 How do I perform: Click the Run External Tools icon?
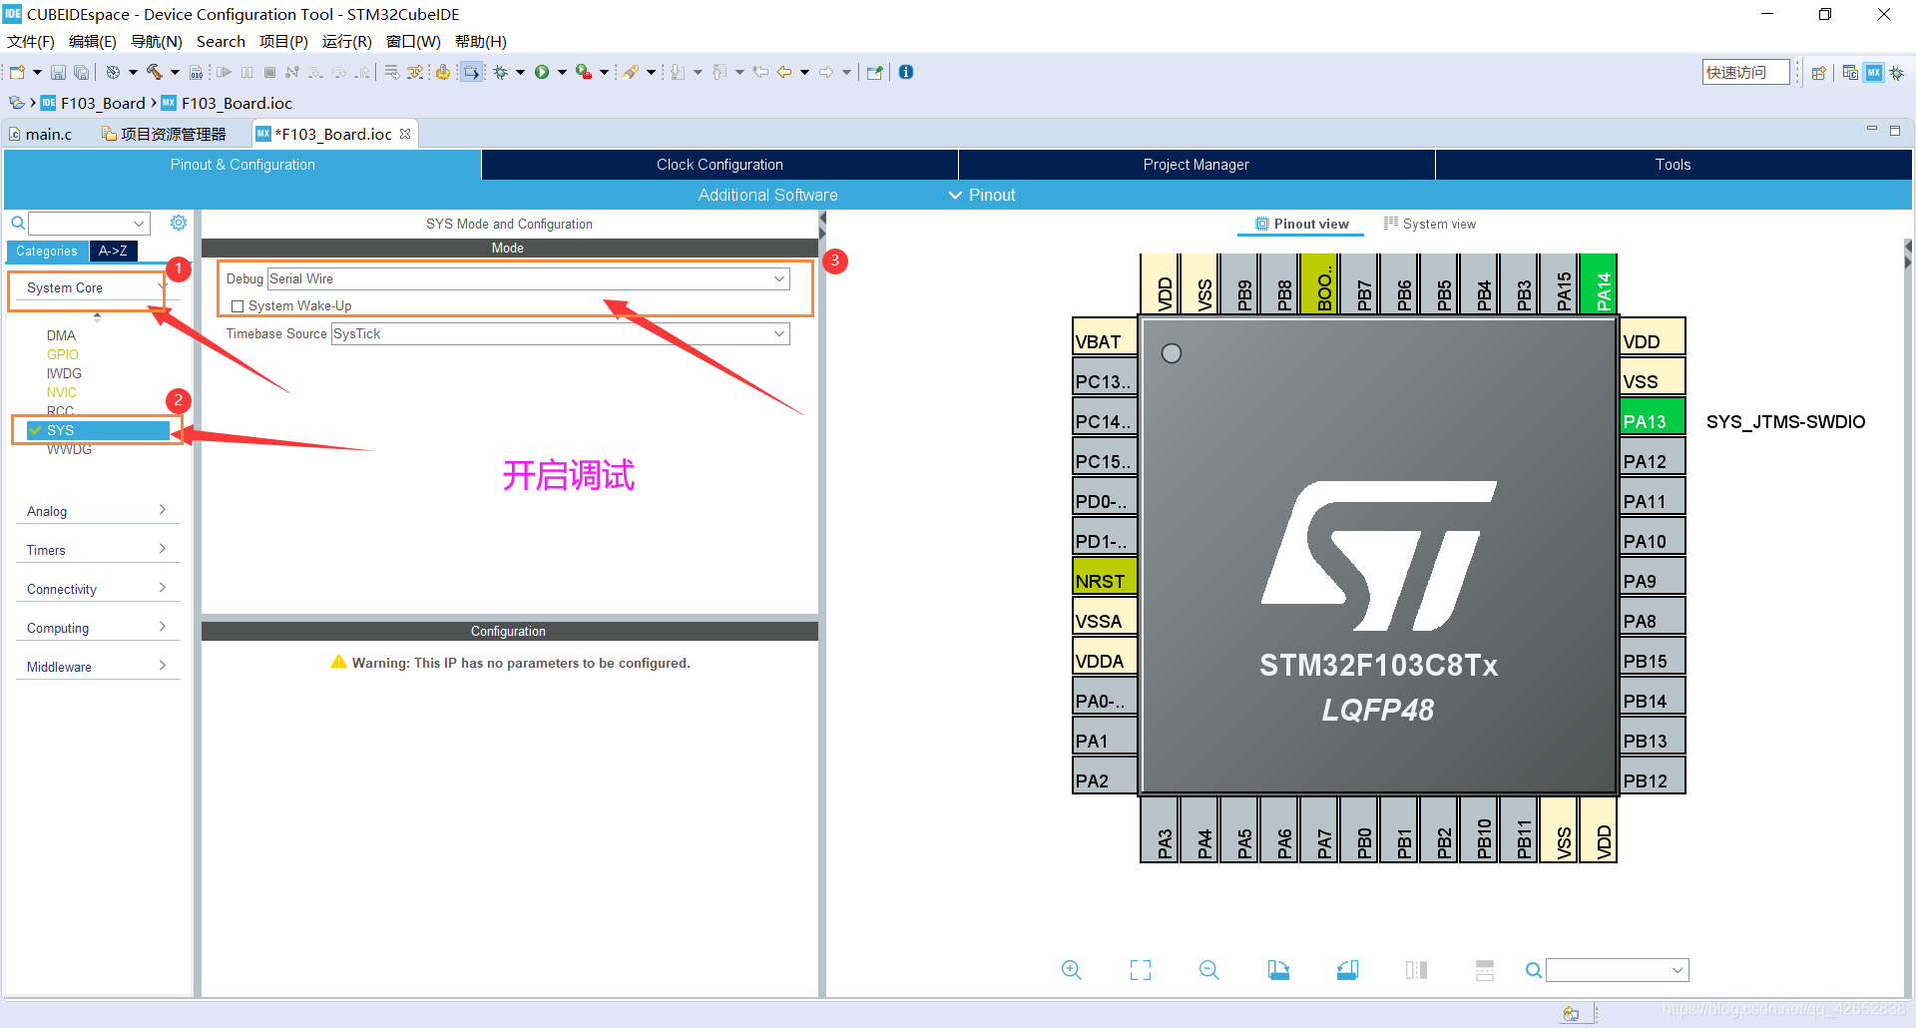pos(584,72)
